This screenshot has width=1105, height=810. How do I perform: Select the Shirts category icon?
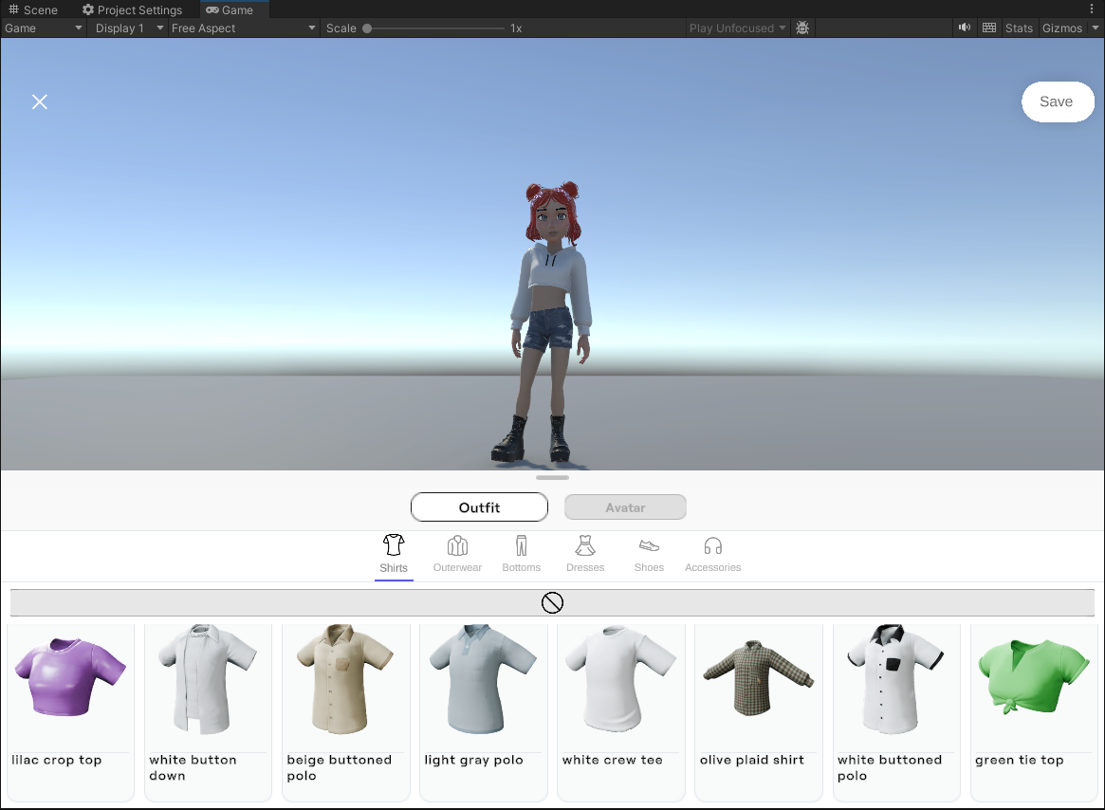[x=394, y=548]
